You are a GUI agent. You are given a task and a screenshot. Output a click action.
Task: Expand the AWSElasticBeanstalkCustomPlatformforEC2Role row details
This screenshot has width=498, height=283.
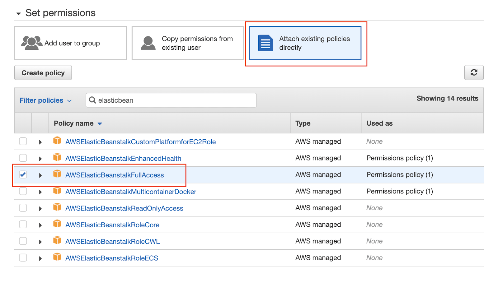[x=40, y=142]
